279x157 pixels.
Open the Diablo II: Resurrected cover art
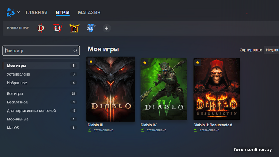click(x=217, y=89)
